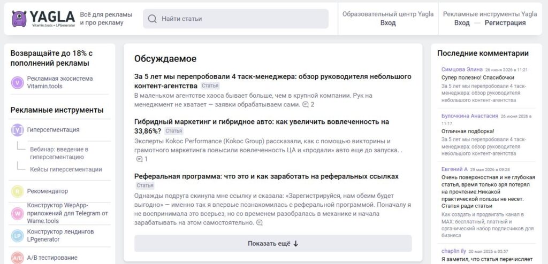Screen dimensions: 548x264
Task: Open A/B тестирование in the sidebar
Action: tap(52, 258)
